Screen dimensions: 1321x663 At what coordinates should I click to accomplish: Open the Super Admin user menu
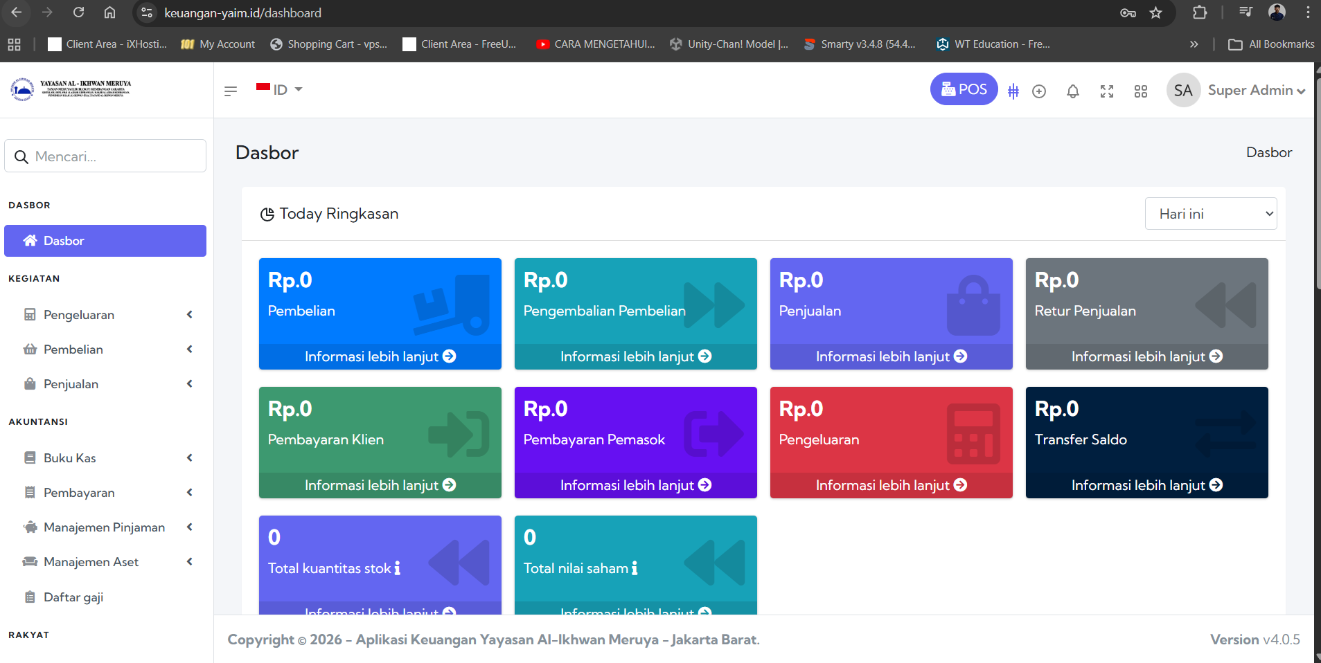(x=1236, y=91)
